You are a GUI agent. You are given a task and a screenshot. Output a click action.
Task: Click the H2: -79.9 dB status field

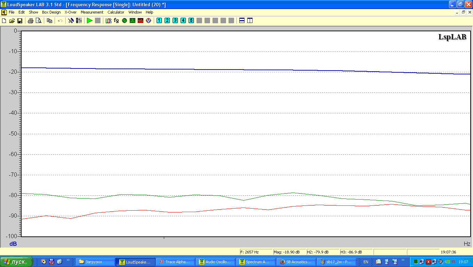point(322,252)
